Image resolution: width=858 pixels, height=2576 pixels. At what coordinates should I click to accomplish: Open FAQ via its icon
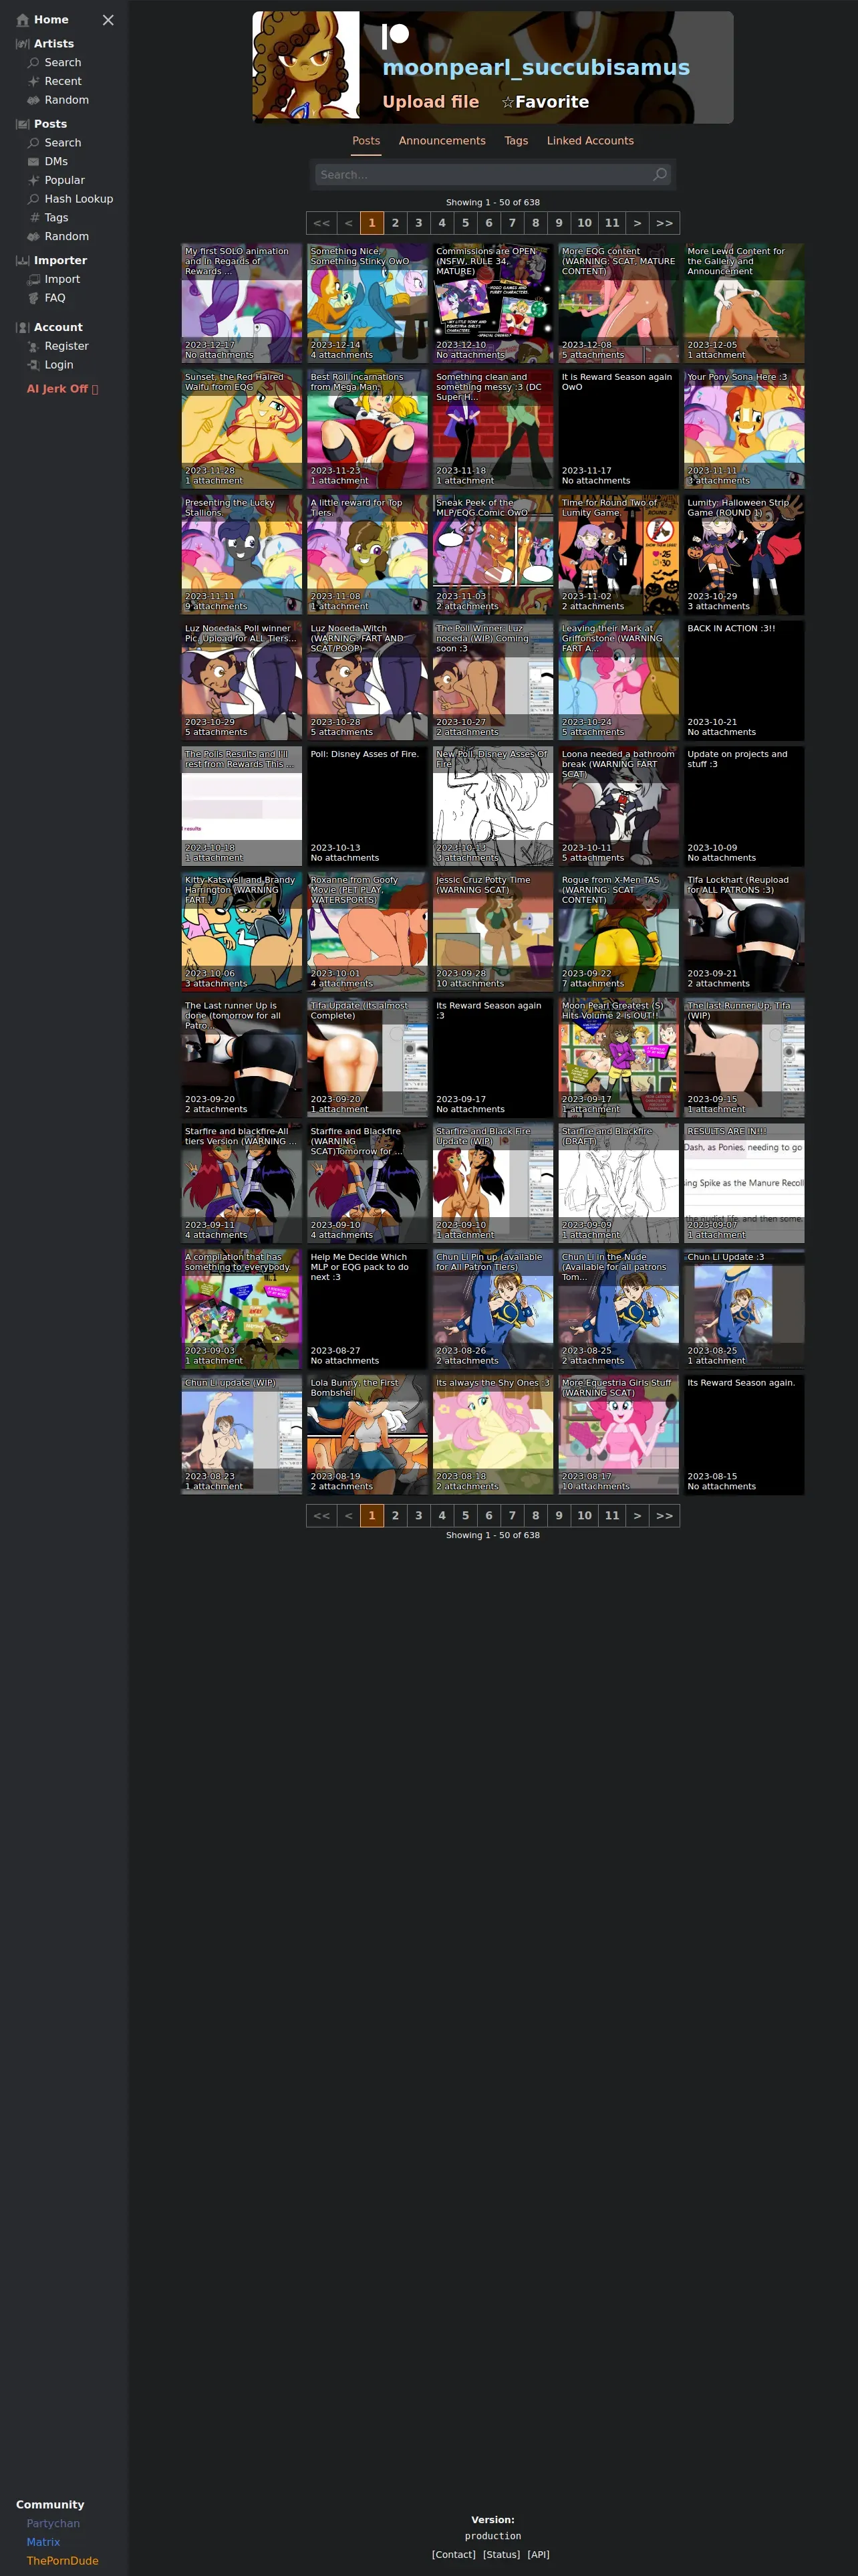click(x=34, y=298)
